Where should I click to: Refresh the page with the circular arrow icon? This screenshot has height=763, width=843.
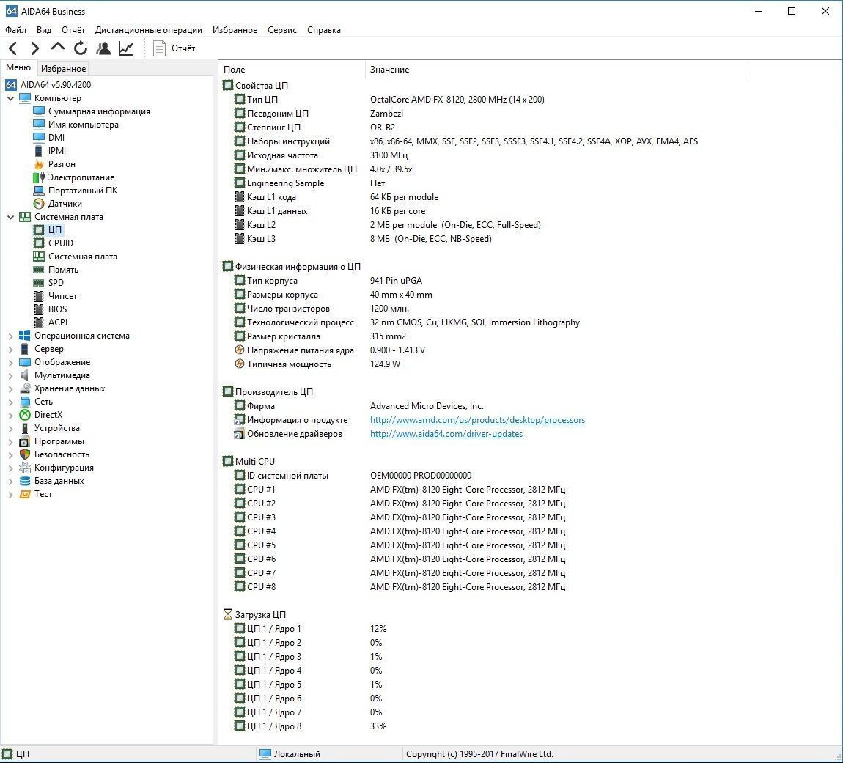click(x=81, y=48)
